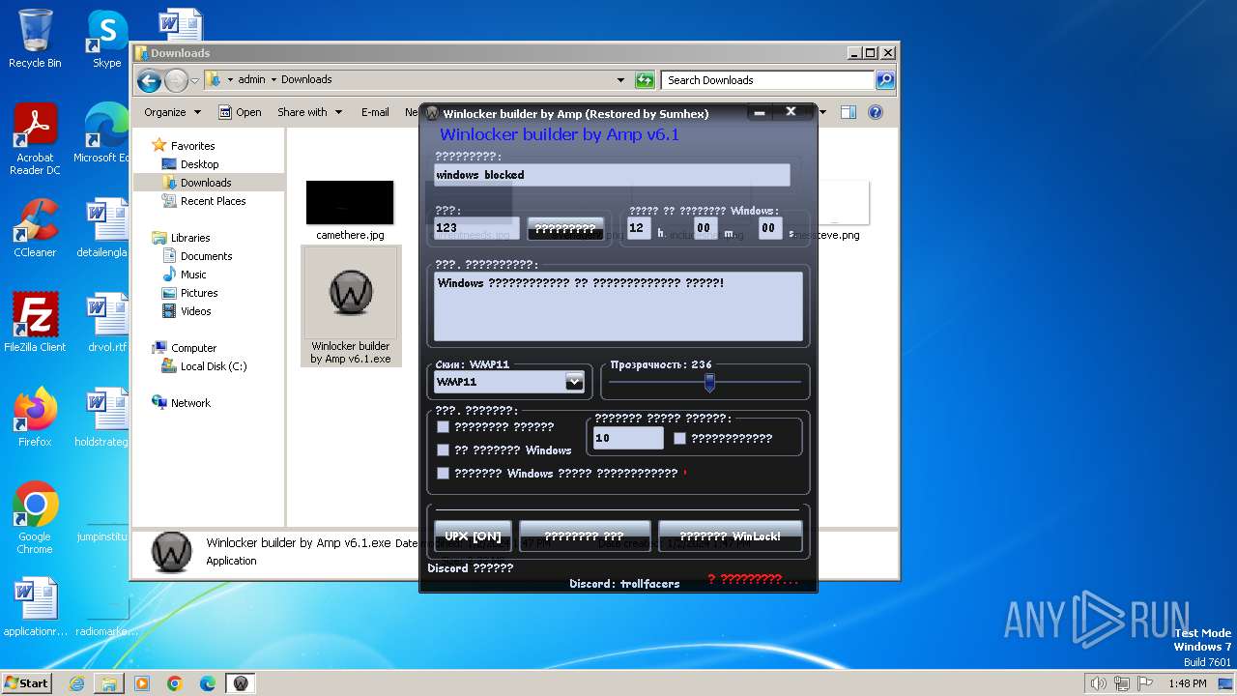This screenshot has width=1237, height=696.
Task: Open the Share with dropdown menu
Action: 309,112
